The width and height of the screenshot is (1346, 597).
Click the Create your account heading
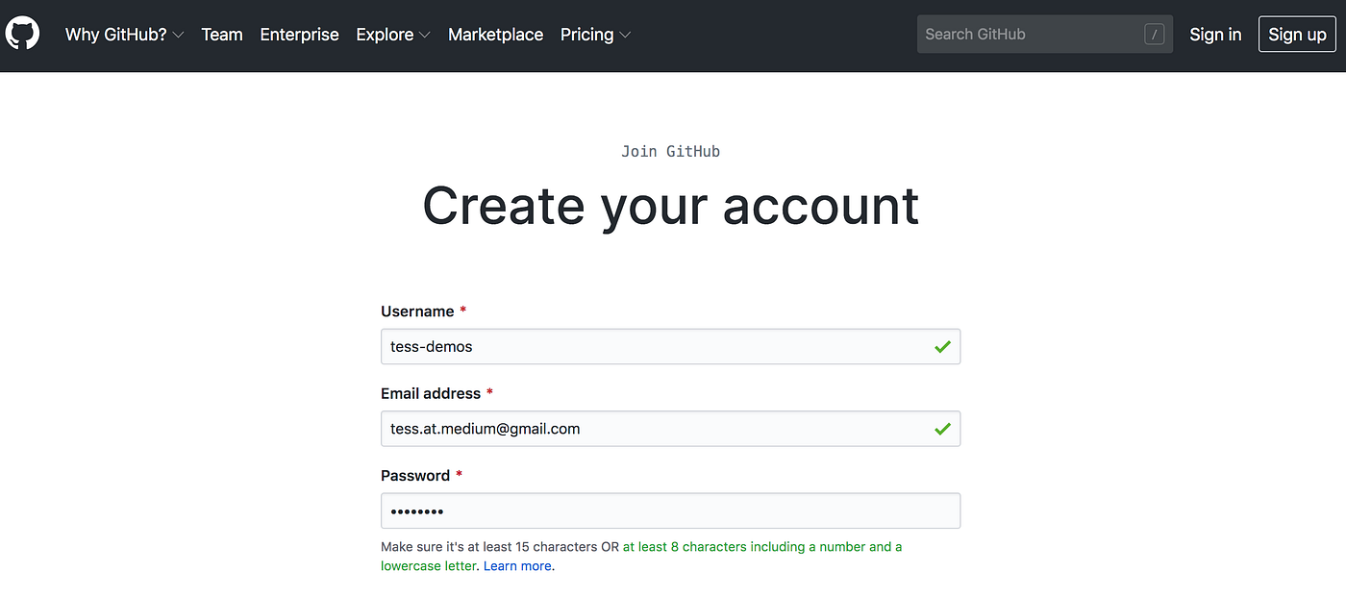click(x=671, y=206)
